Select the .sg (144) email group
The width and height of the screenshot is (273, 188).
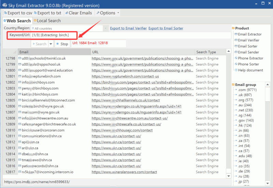click(x=245, y=115)
